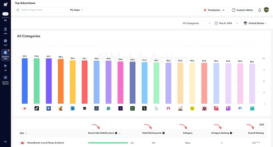Open the United States country selector
Image resolution: width=273 pixels, height=147 pixels.
point(255,23)
